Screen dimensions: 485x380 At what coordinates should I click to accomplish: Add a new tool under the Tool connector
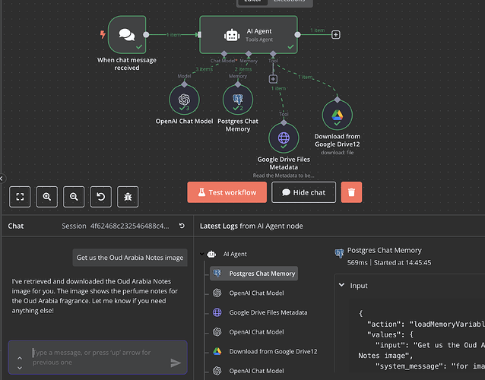pyautogui.click(x=273, y=79)
